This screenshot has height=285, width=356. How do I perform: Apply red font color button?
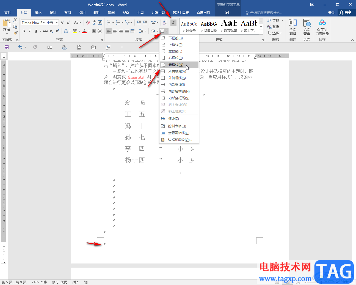pyautogui.click(x=84, y=31)
